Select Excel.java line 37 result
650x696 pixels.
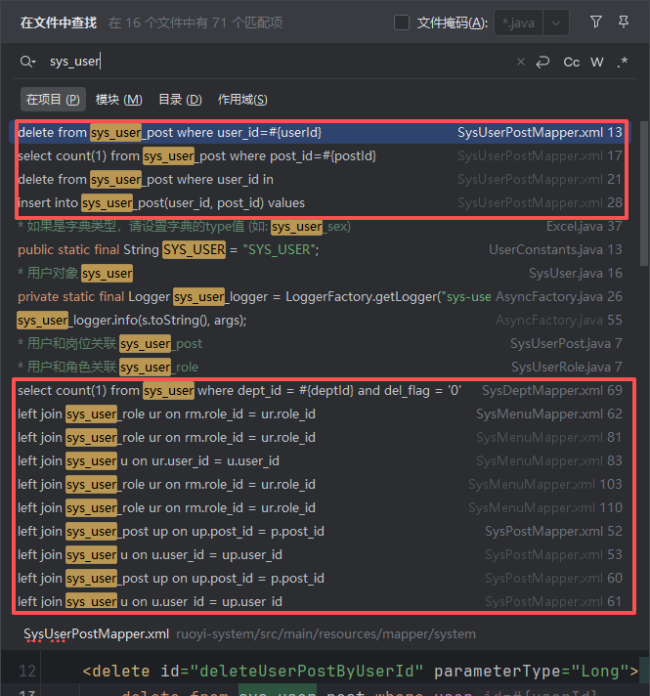(x=320, y=227)
